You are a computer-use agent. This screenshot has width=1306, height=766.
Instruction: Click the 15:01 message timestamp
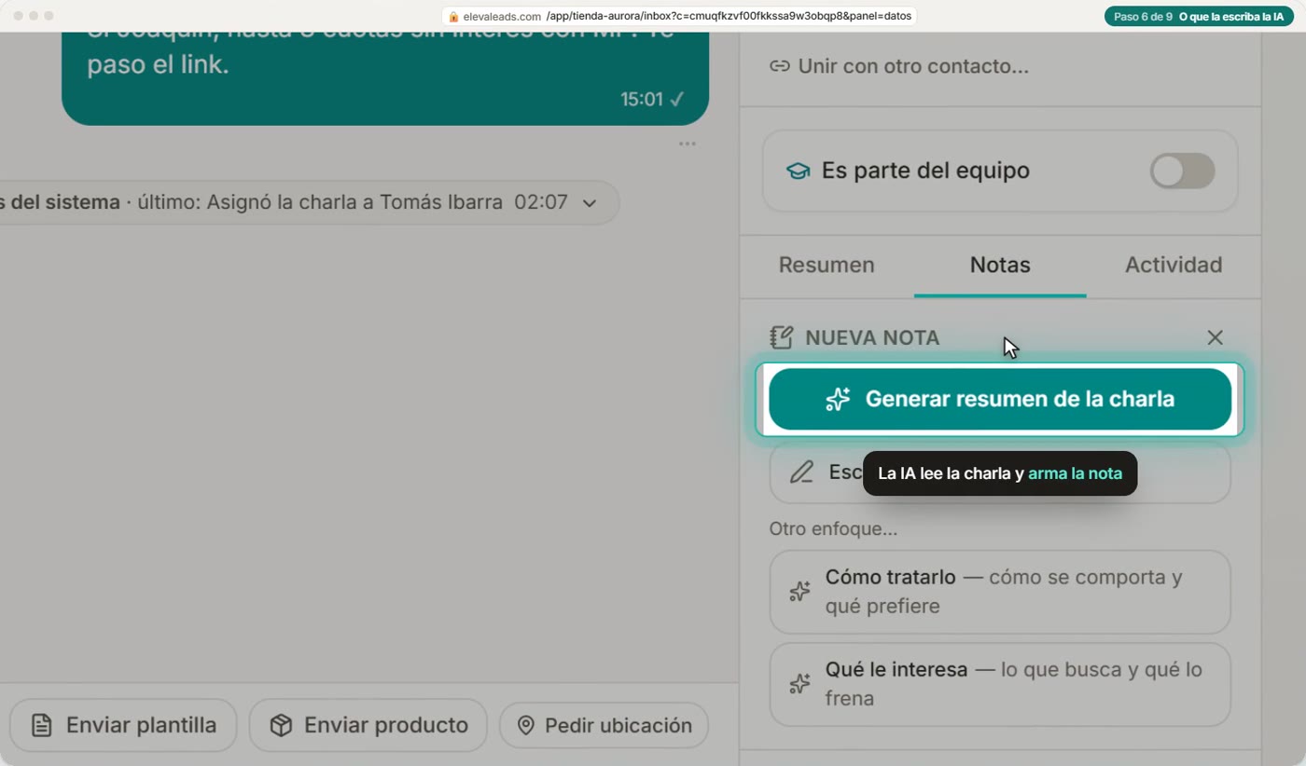click(641, 99)
